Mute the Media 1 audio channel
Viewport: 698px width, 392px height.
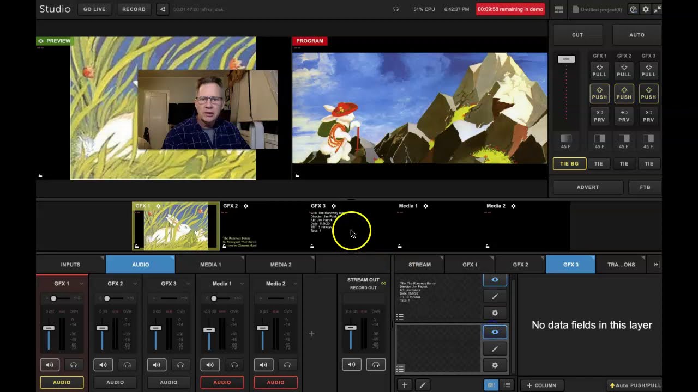210,365
